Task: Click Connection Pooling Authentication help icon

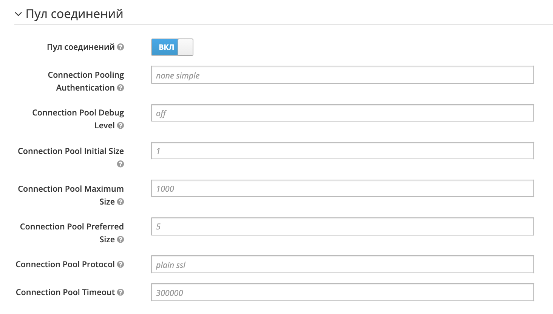Action: point(120,88)
